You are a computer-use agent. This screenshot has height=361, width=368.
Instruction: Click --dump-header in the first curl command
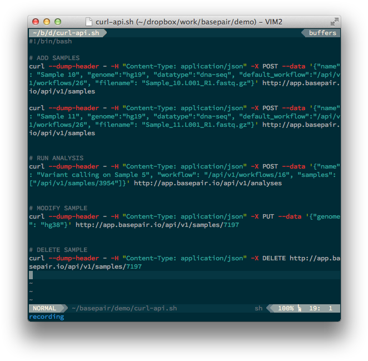[x=74, y=66]
